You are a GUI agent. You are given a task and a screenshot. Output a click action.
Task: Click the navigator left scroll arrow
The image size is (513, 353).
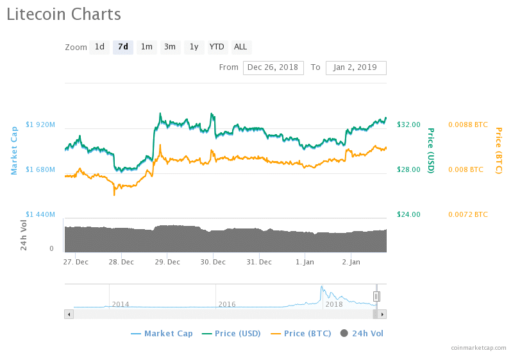pyautogui.click(x=69, y=314)
